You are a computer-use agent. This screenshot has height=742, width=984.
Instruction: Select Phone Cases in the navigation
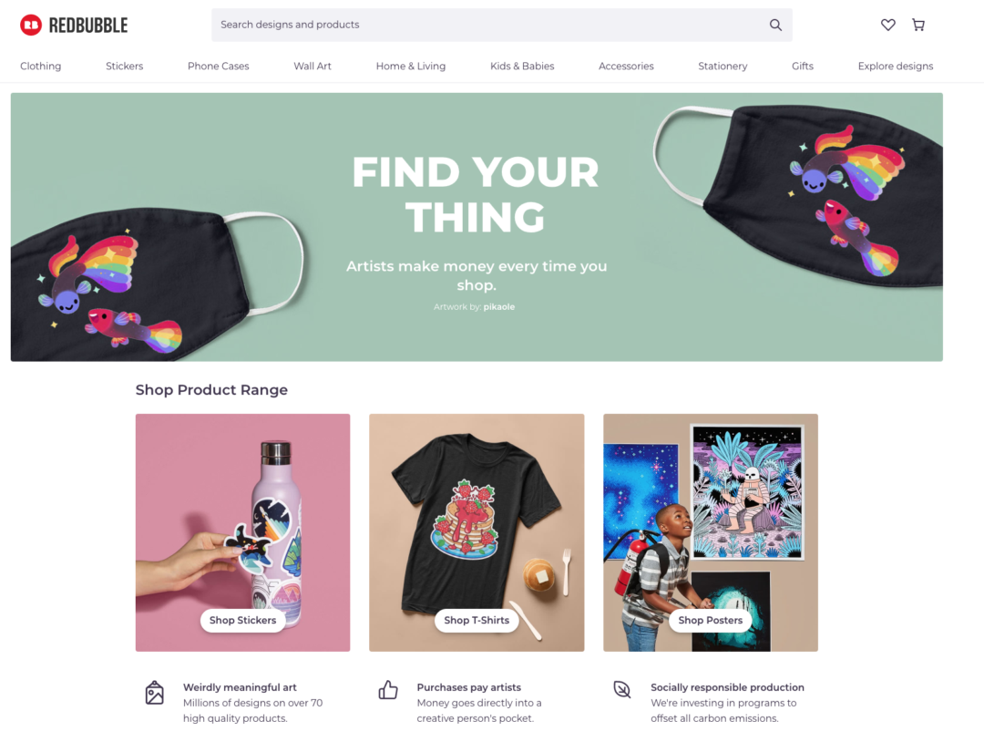click(219, 66)
